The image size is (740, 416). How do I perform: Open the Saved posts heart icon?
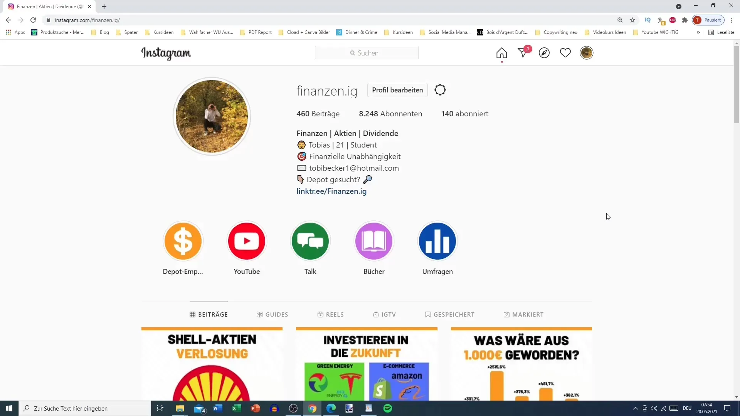point(566,53)
